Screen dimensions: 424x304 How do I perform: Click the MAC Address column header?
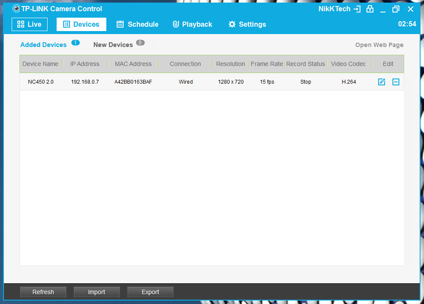133,64
